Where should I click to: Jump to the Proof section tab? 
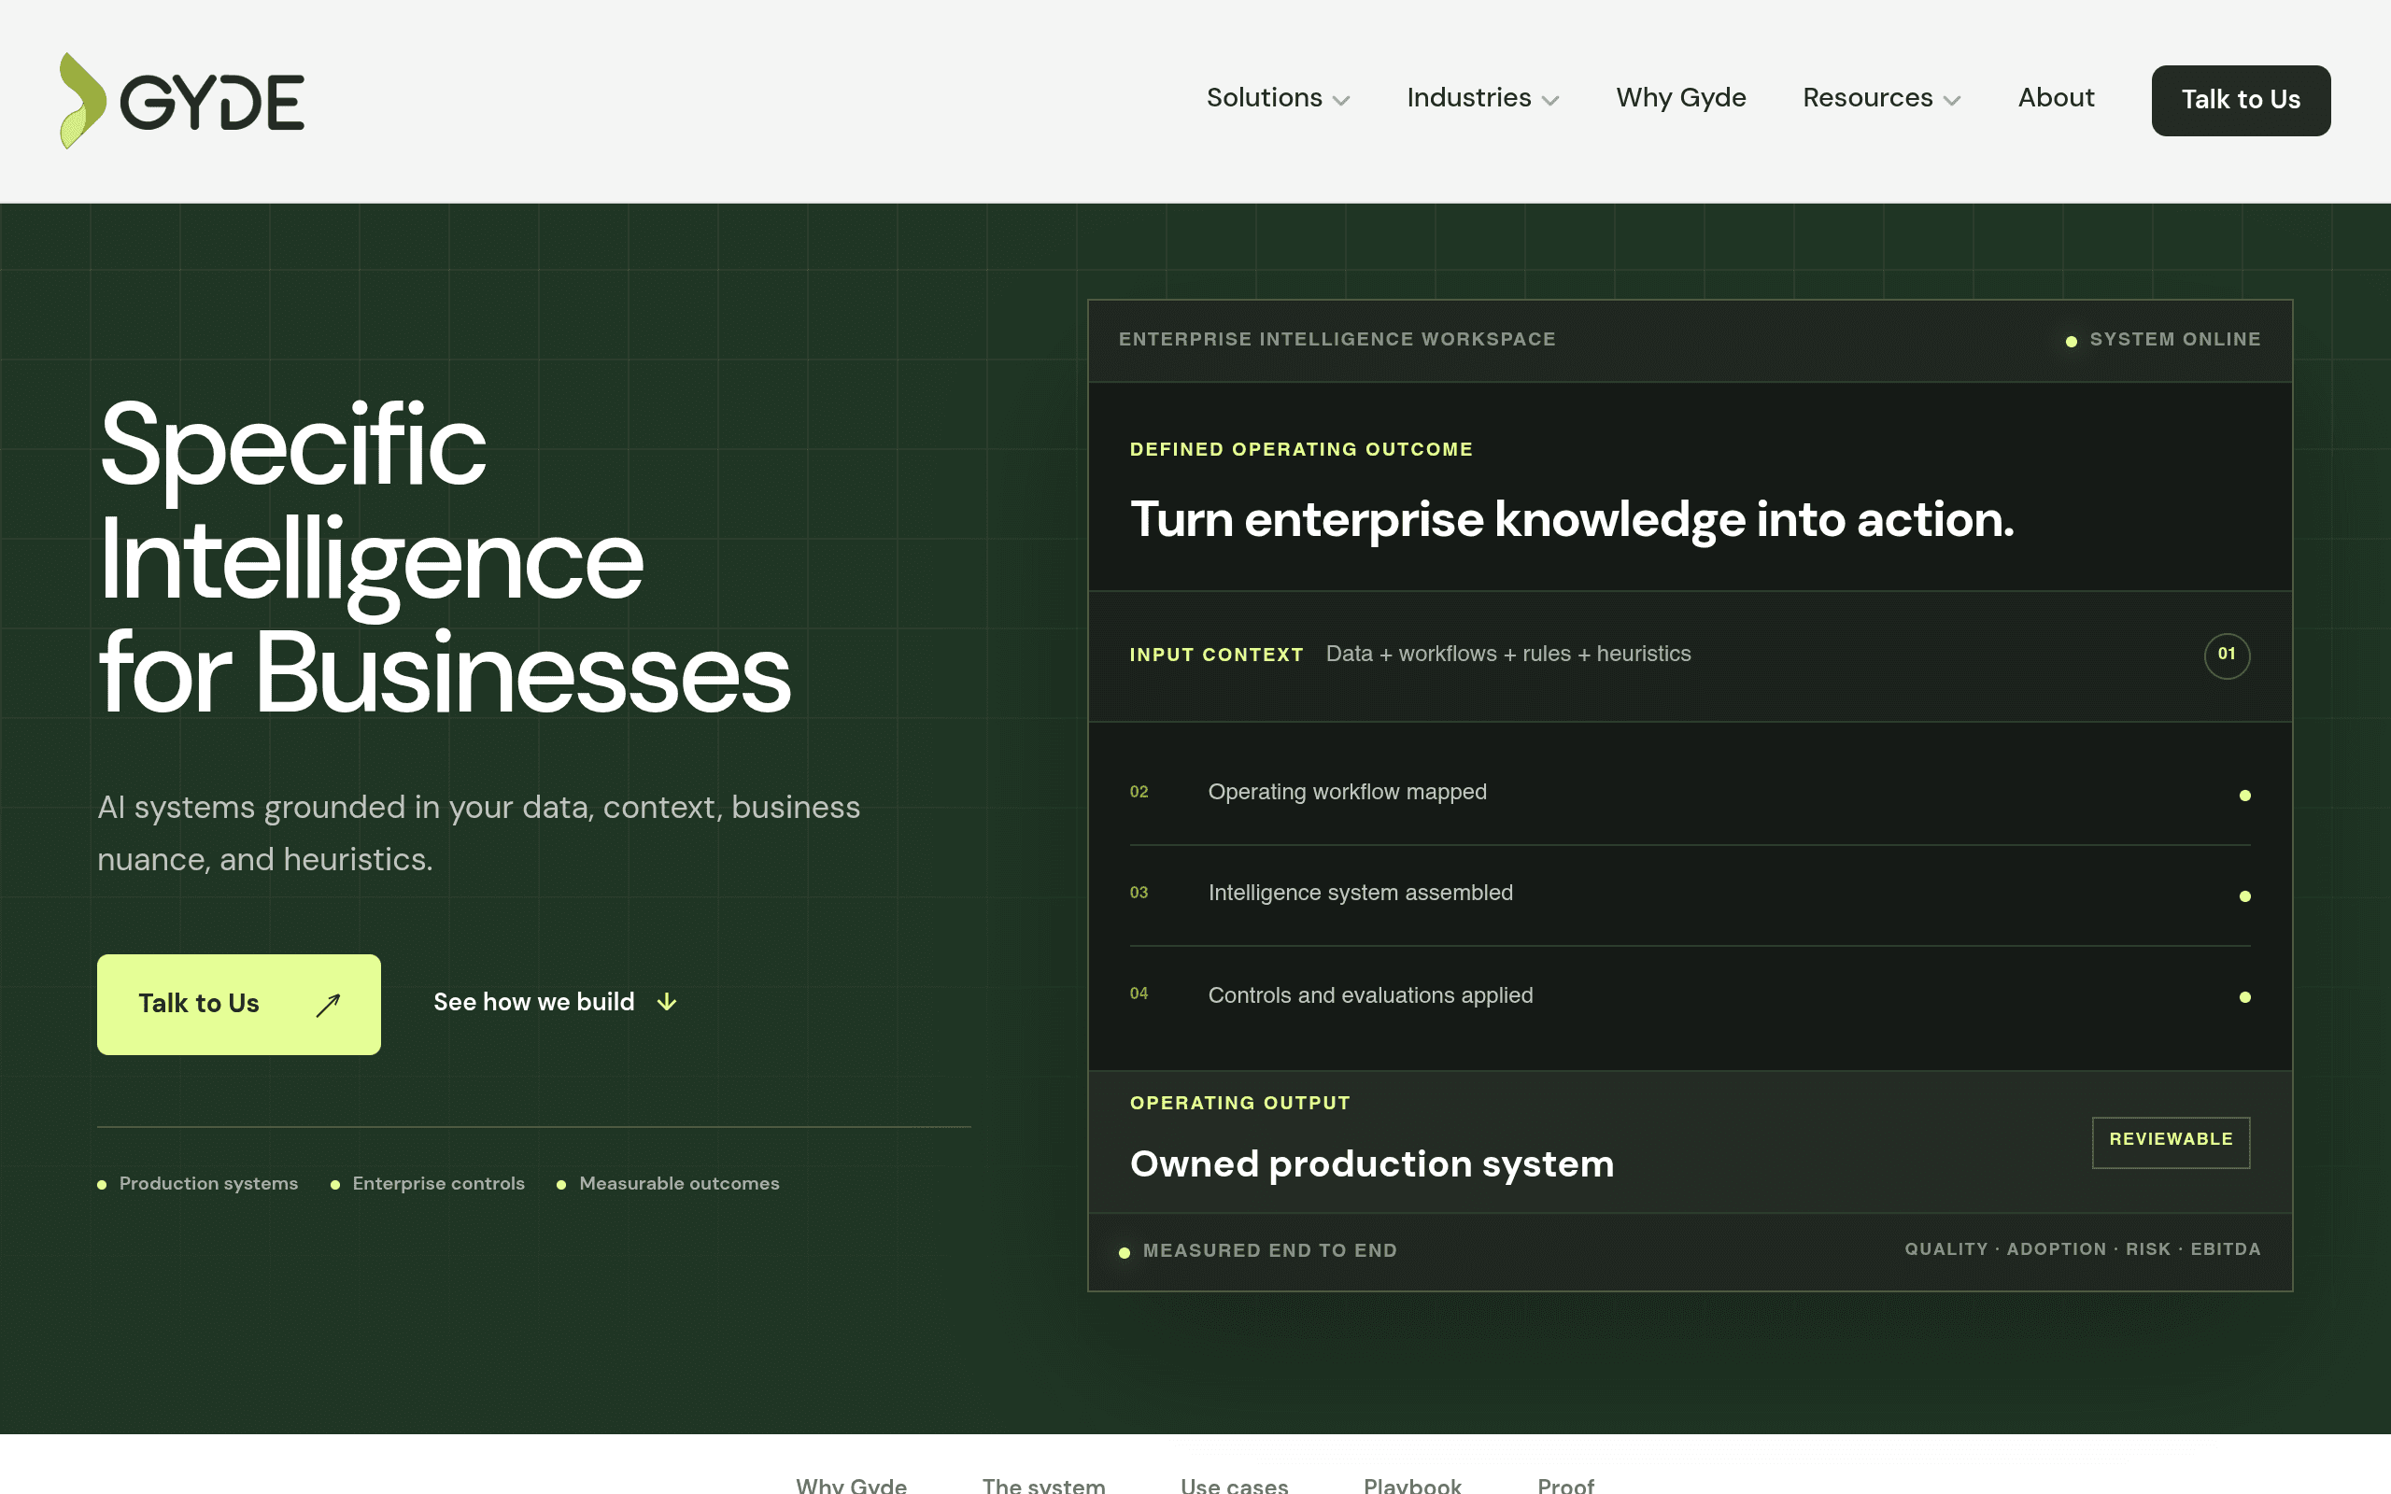(x=1566, y=1484)
